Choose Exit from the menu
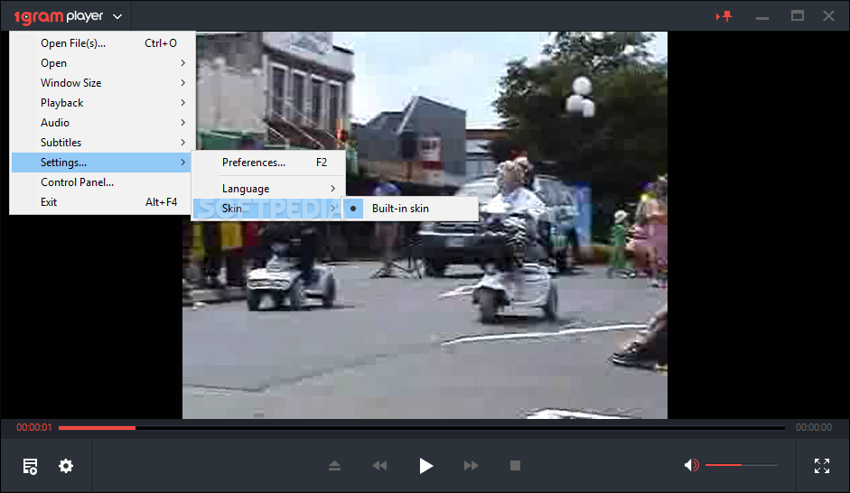The width and height of the screenshot is (850, 493). 101,202
